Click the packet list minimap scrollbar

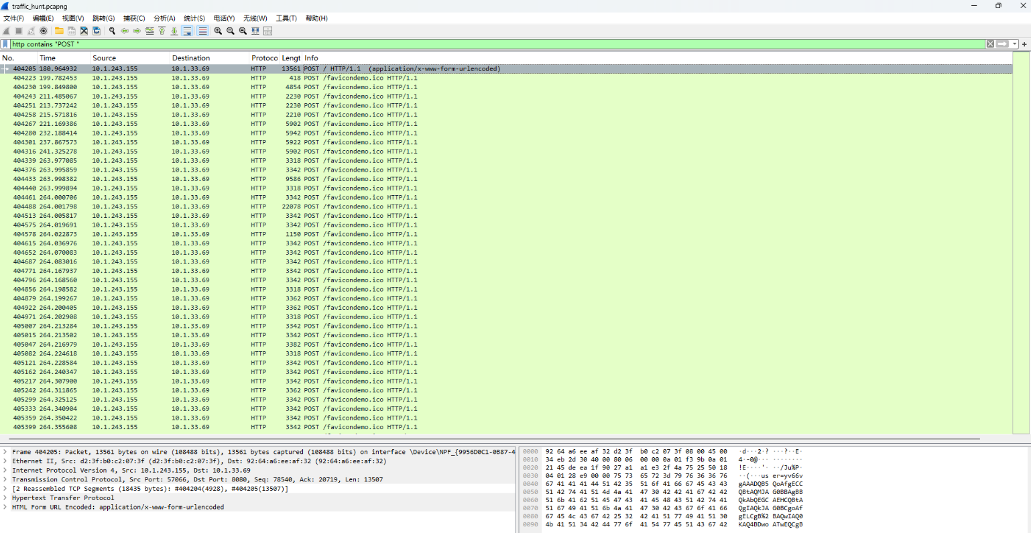pos(1022,243)
